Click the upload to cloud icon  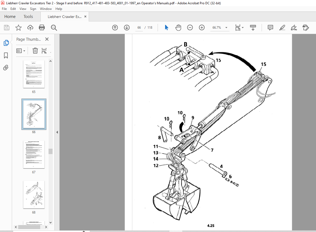click(x=30, y=28)
